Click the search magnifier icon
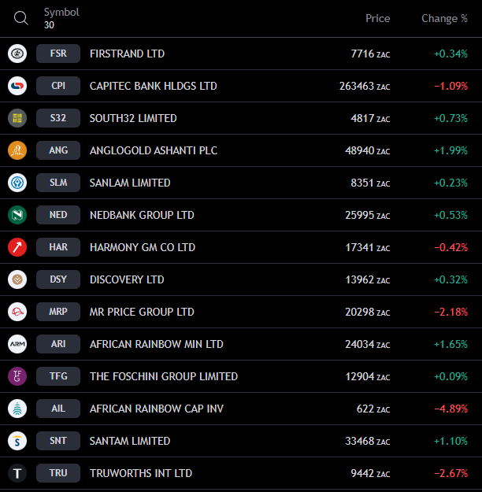The width and height of the screenshot is (482, 492). (x=20, y=18)
